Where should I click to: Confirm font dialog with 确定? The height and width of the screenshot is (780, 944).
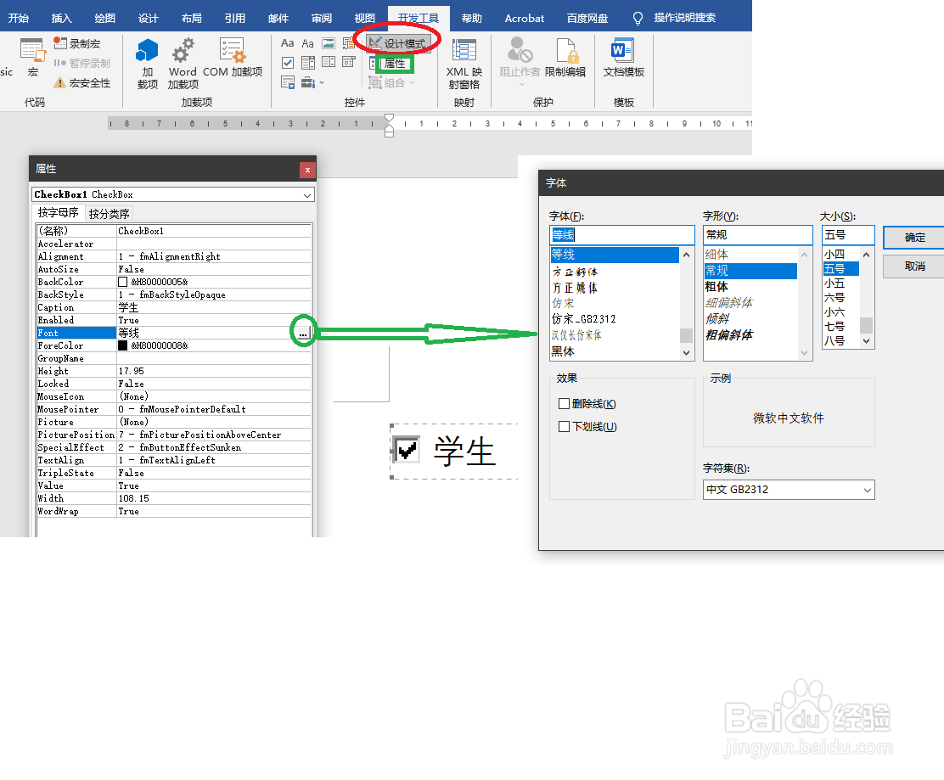(x=914, y=237)
